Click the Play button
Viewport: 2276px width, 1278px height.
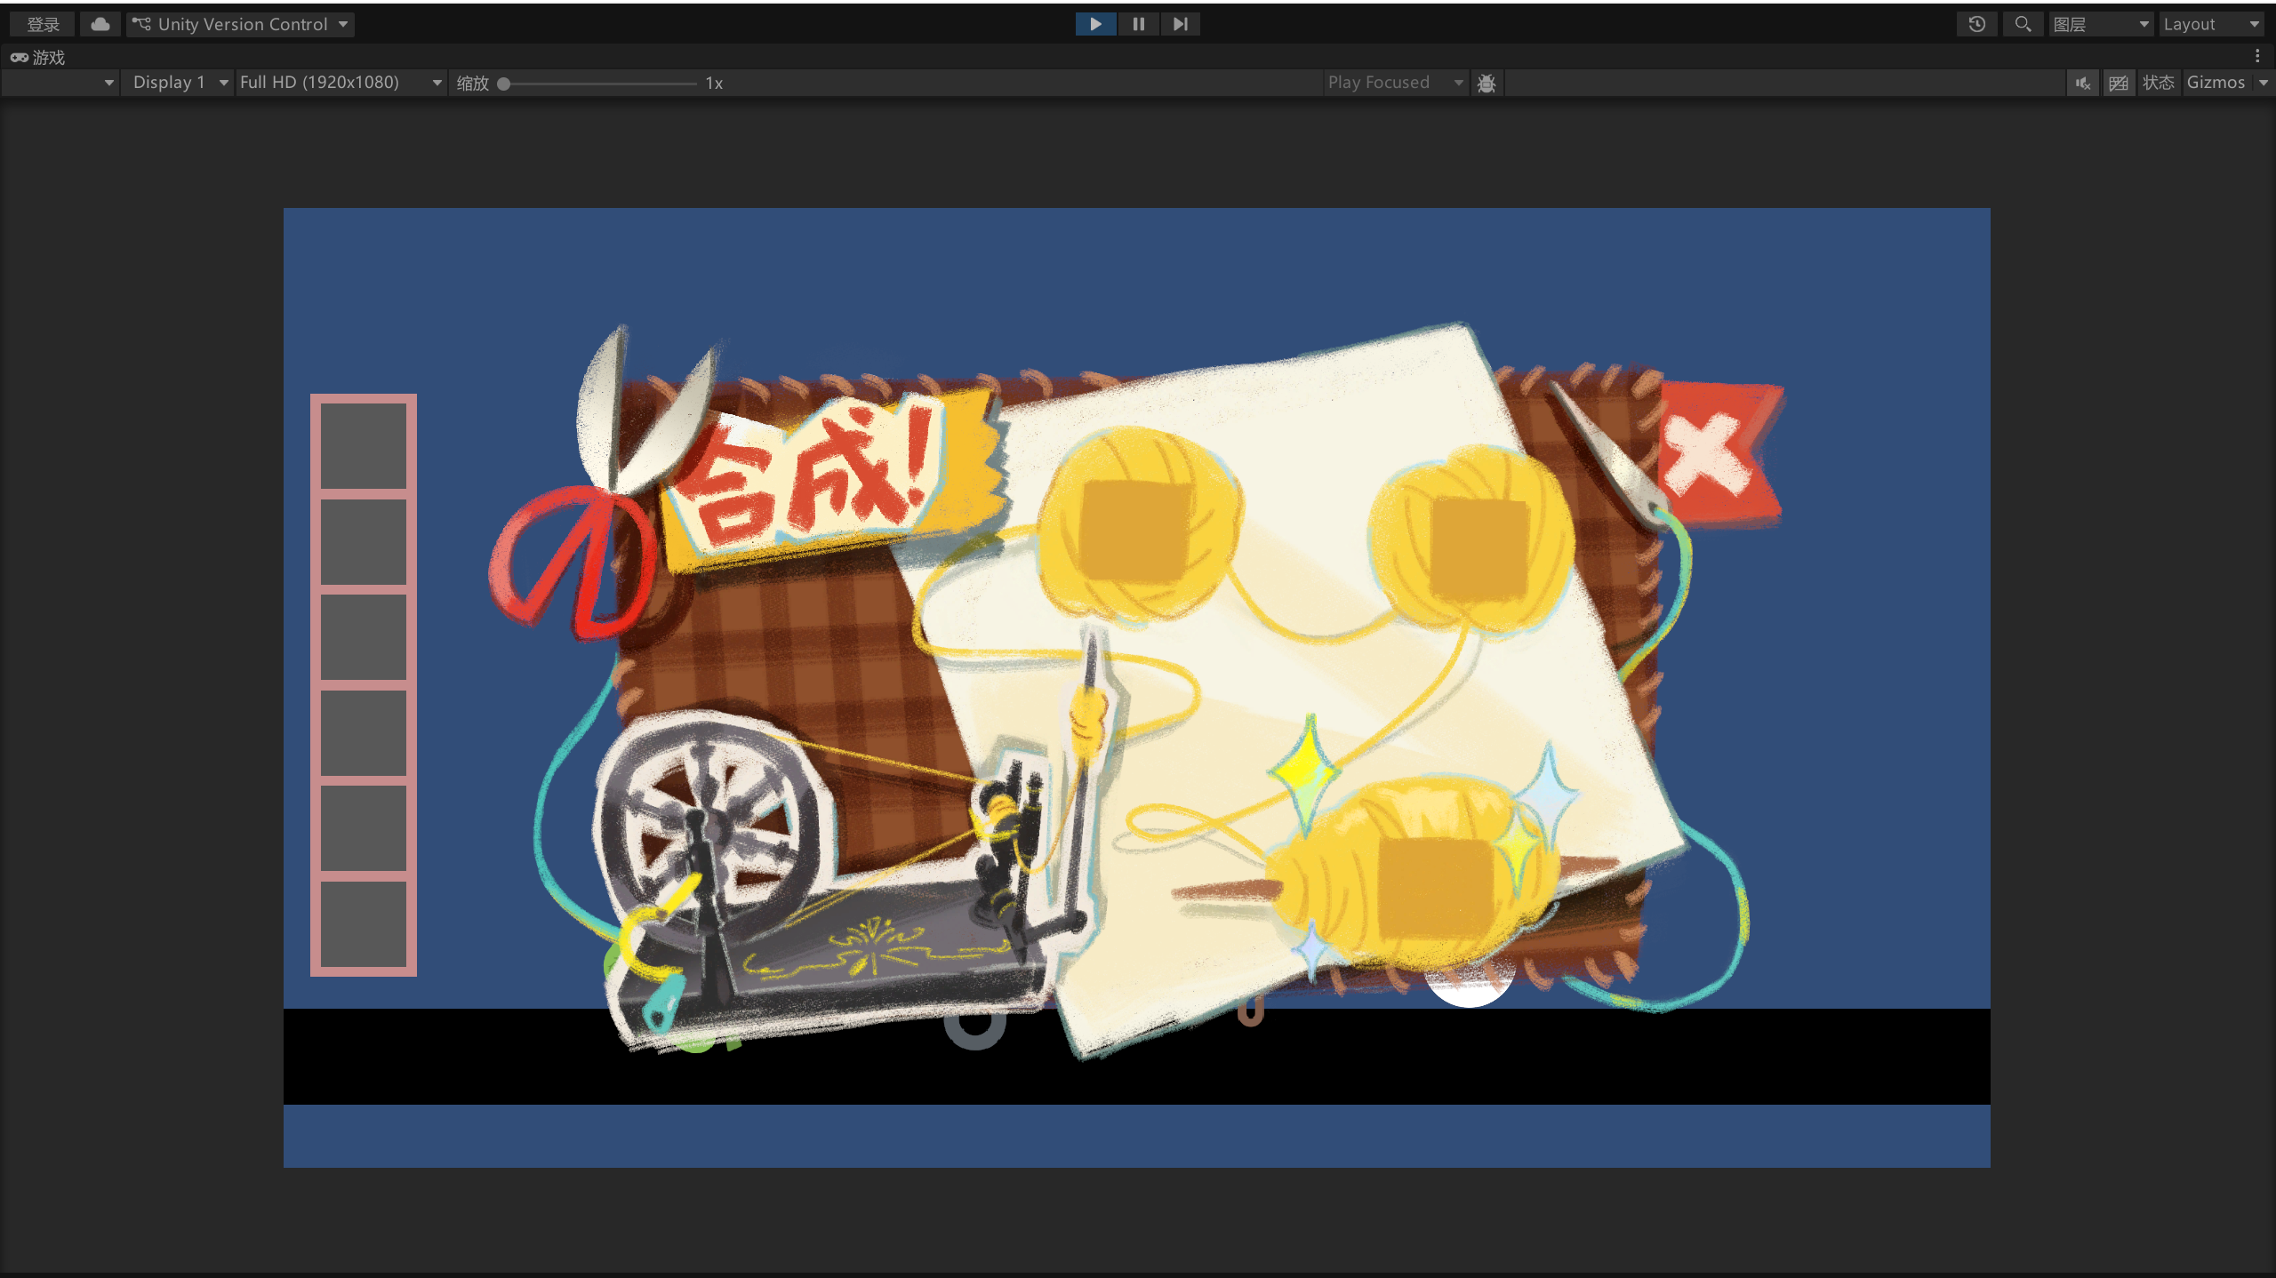click(1095, 24)
